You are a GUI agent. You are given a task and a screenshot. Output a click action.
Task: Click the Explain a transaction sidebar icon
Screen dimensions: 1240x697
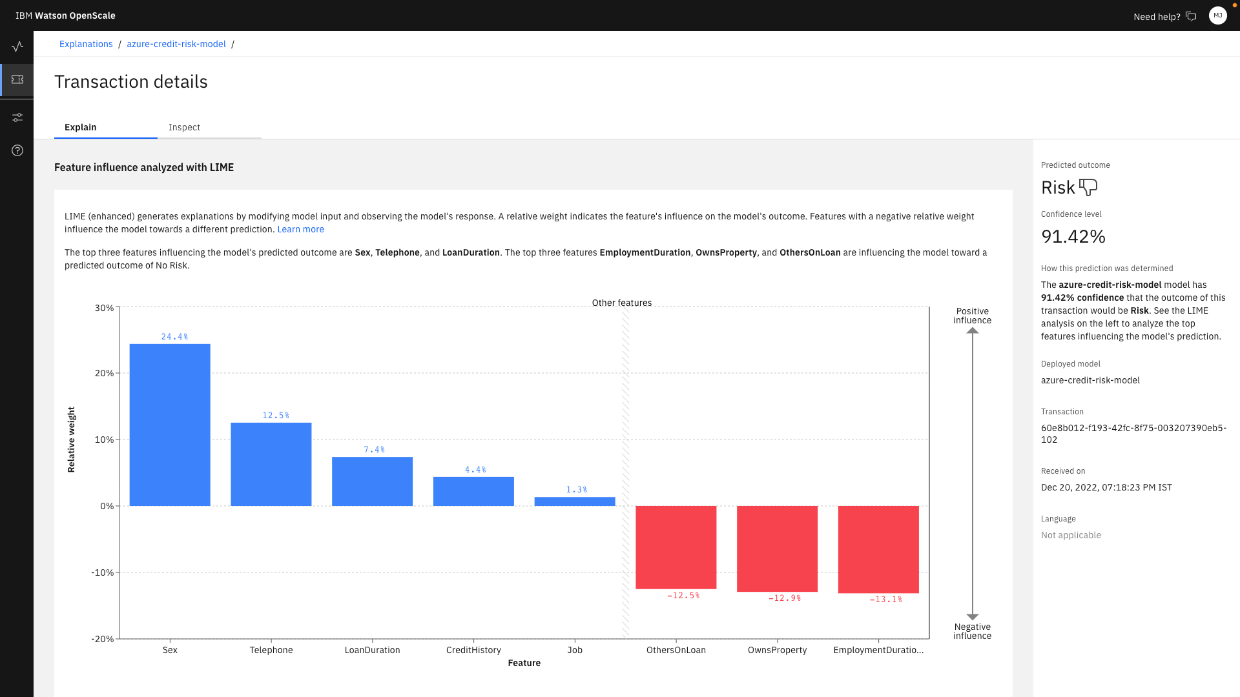click(17, 80)
